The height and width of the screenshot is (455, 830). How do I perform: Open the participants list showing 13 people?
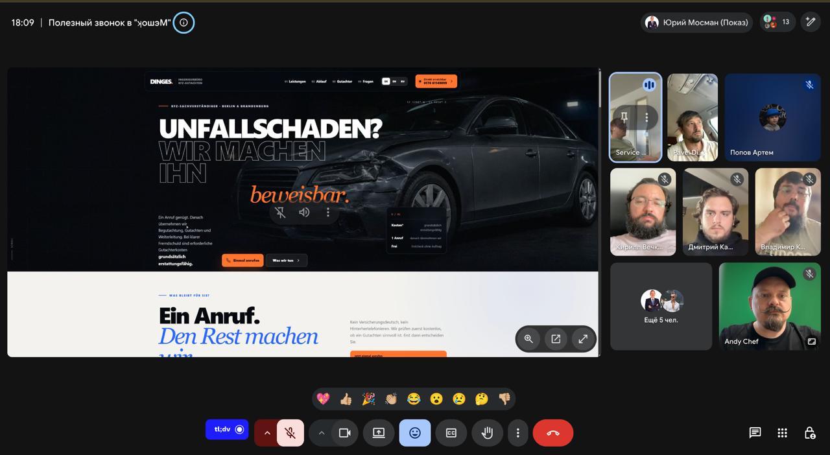(777, 22)
